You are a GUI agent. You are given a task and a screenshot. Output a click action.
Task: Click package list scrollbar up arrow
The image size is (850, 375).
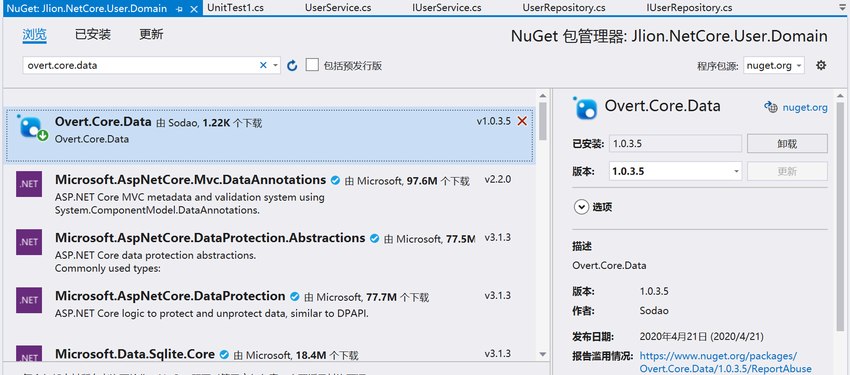543,95
